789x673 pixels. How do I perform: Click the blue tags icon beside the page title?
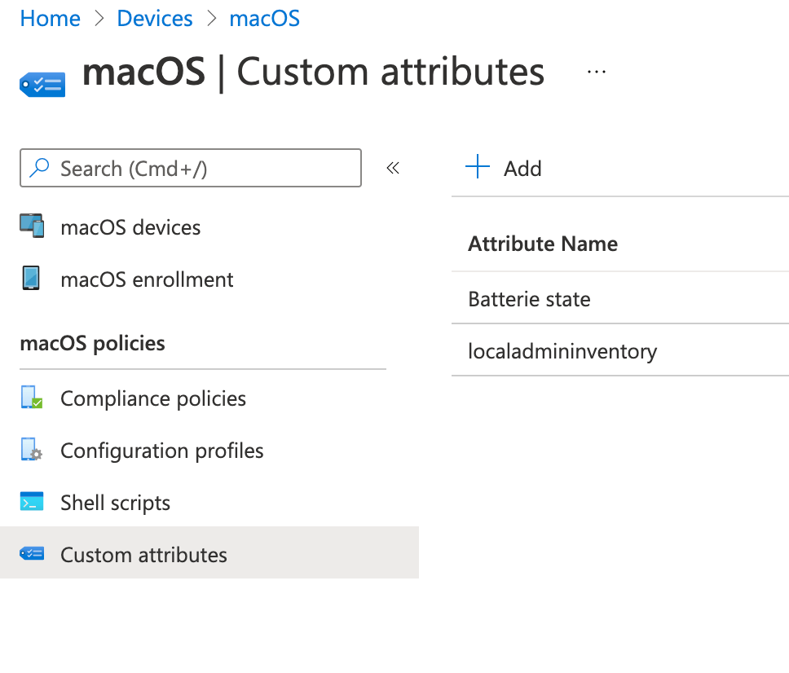[42, 83]
